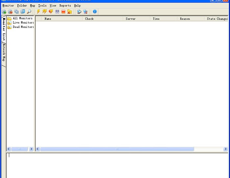
Task: Select the Dead Monitors folder
Action: pyautogui.click(x=23, y=27)
